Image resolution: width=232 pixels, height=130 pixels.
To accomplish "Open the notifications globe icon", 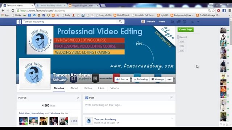I will click(185, 22).
